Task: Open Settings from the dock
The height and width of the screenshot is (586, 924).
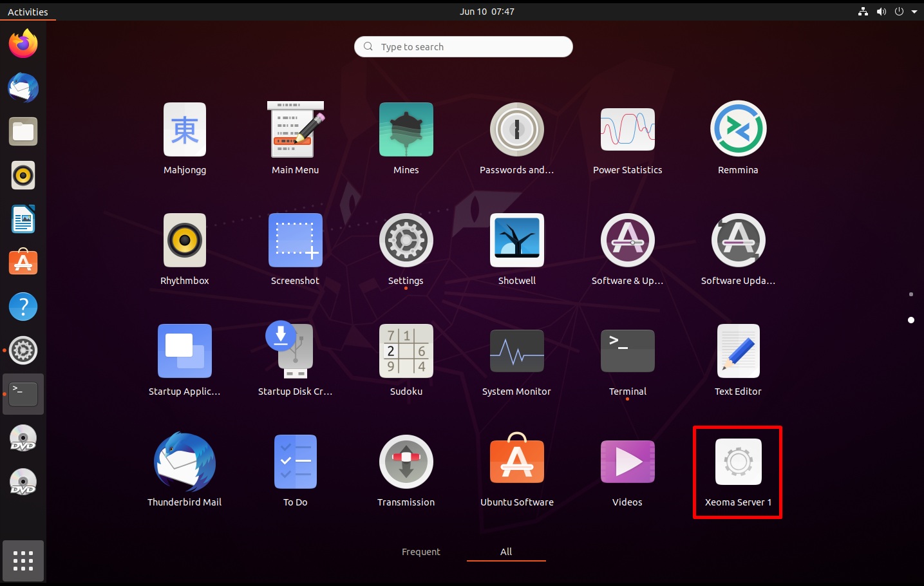Action: click(x=23, y=350)
